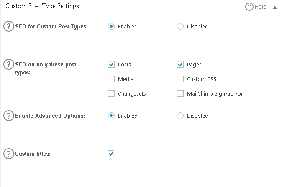Image resolution: width=282 pixels, height=187 pixels.
Task: Set Enable Advanced Options to Disabled
Action: tap(180, 116)
